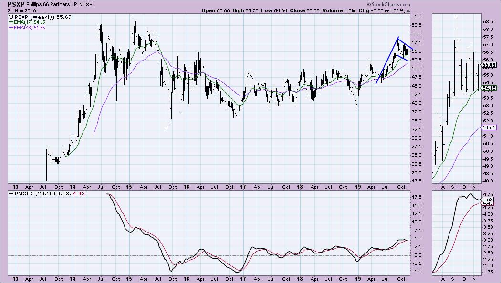Click the 40.0 price axis label
This screenshot has height=283, width=501.
[x=417, y=103]
